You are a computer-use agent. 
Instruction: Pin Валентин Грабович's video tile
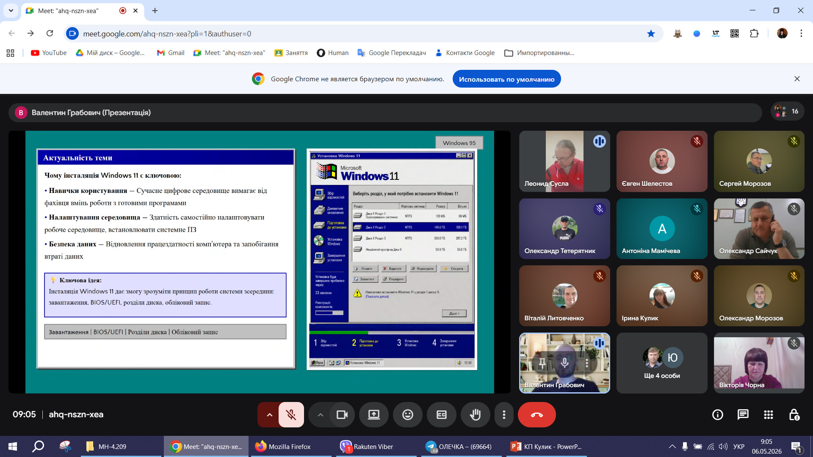[x=542, y=363]
